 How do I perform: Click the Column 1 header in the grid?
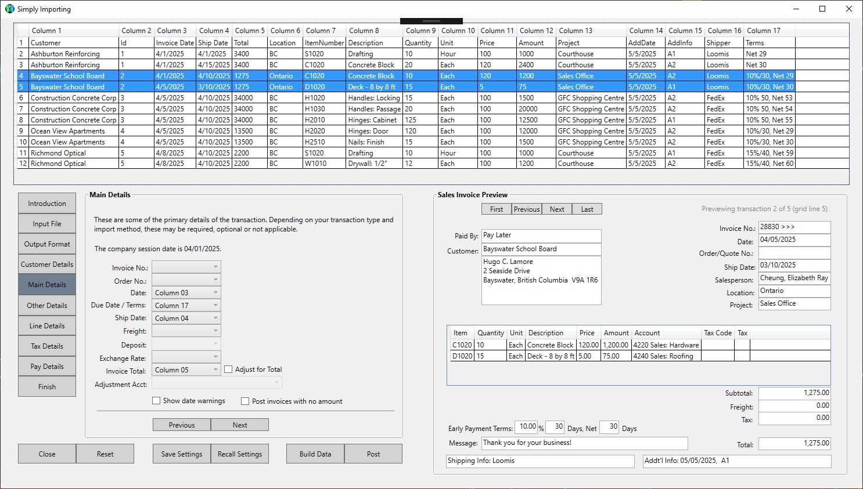tap(74, 31)
